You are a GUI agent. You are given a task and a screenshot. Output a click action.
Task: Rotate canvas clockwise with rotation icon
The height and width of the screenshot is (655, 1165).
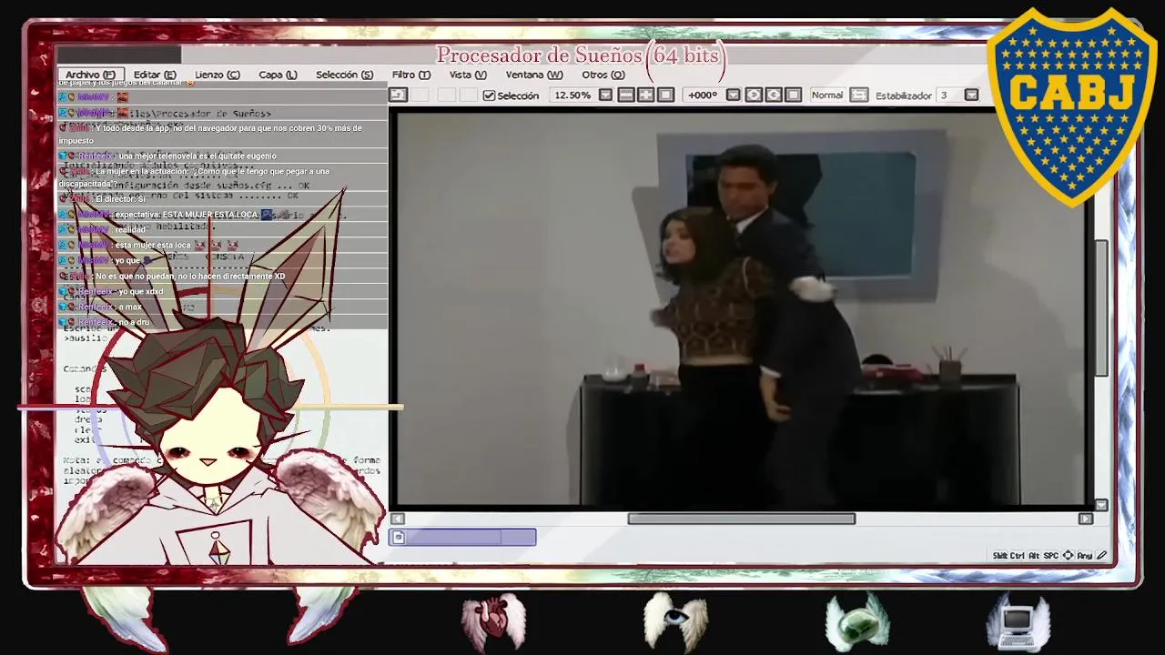tap(774, 95)
